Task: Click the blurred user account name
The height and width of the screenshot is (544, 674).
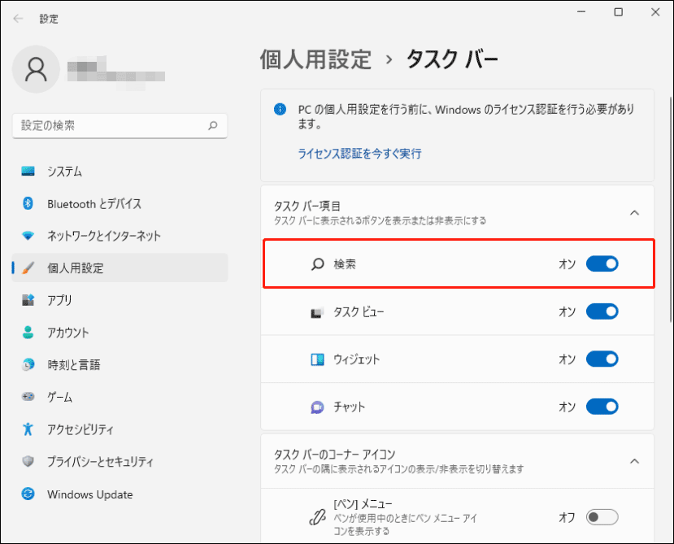Action: 116,72
